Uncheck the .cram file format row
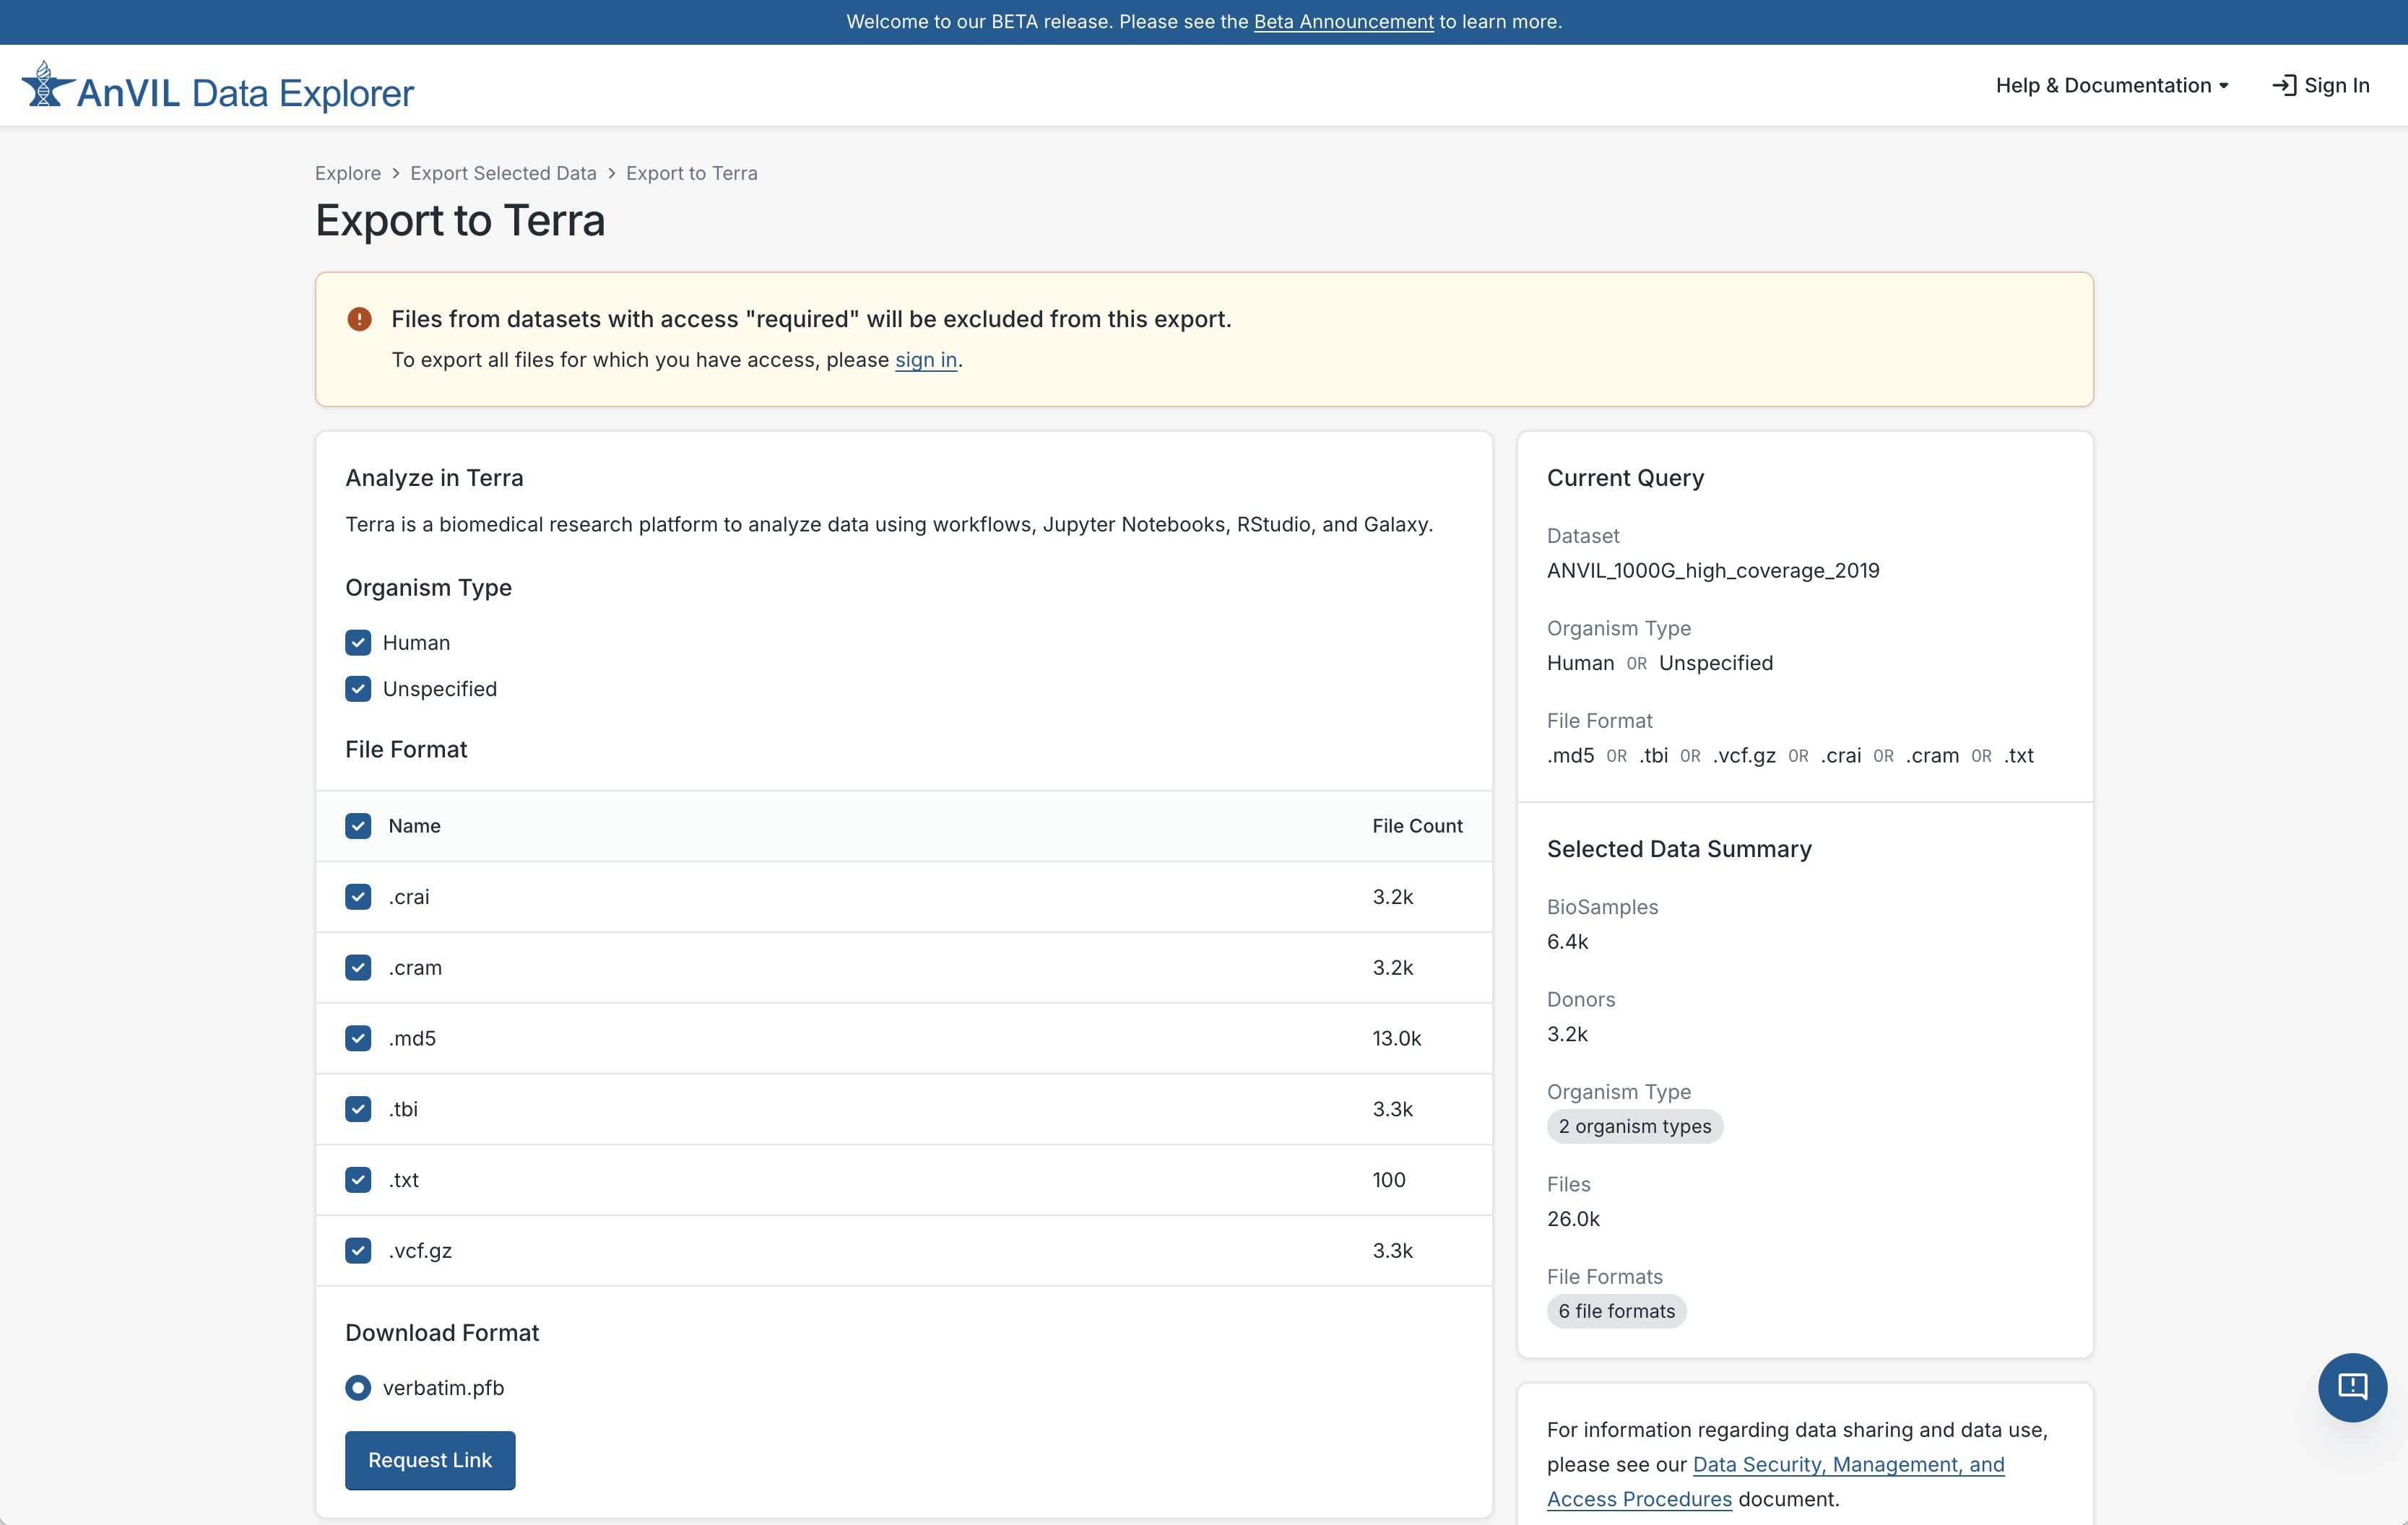This screenshot has width=2408, height=1525. 357,967
